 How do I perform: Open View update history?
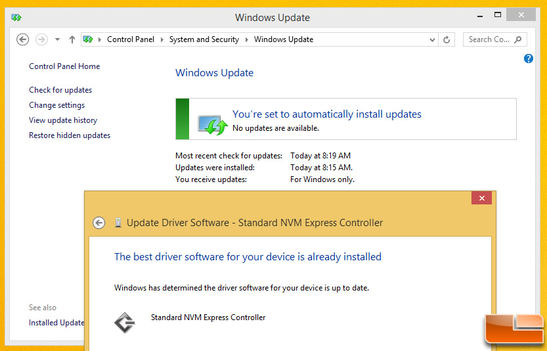pyautogui.click(x=63, y=120)
